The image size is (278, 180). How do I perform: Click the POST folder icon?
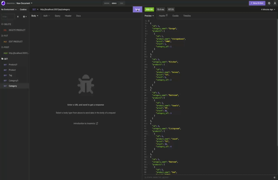pos(2,47)
